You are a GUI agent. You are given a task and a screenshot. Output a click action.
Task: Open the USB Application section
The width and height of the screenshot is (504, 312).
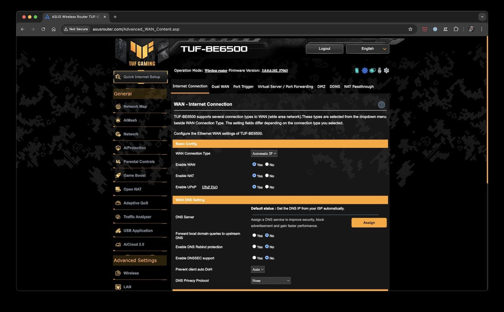pyautogui.click(x=140, y=231)
